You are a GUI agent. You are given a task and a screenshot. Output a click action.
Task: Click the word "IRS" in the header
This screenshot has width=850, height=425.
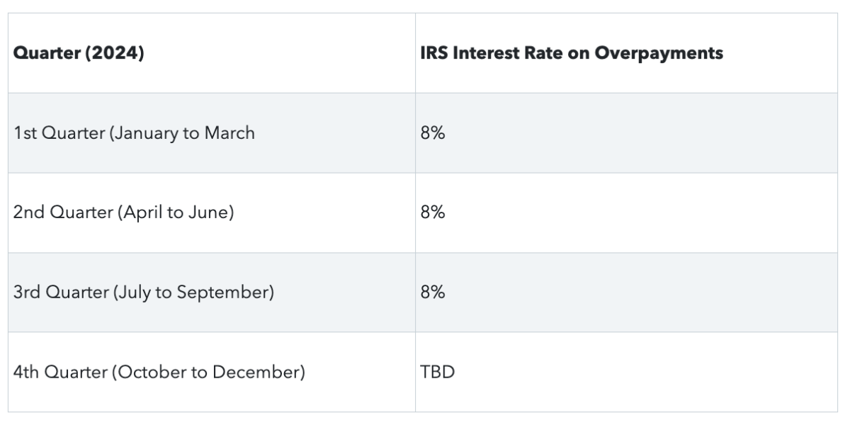coord(433,53)
